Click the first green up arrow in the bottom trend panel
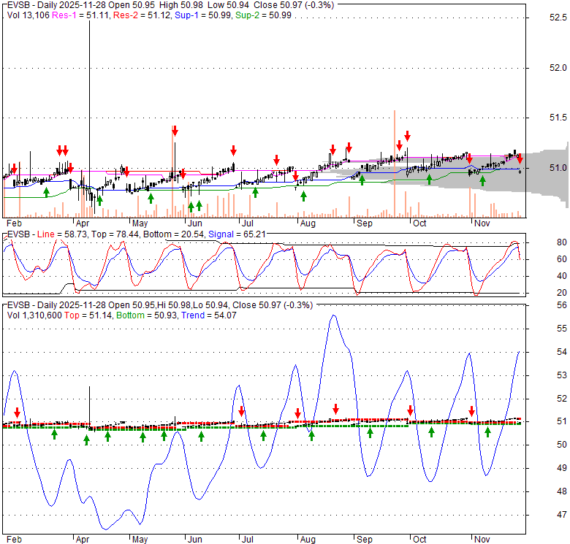Screen dimensions: 570x544 [54, 434]
